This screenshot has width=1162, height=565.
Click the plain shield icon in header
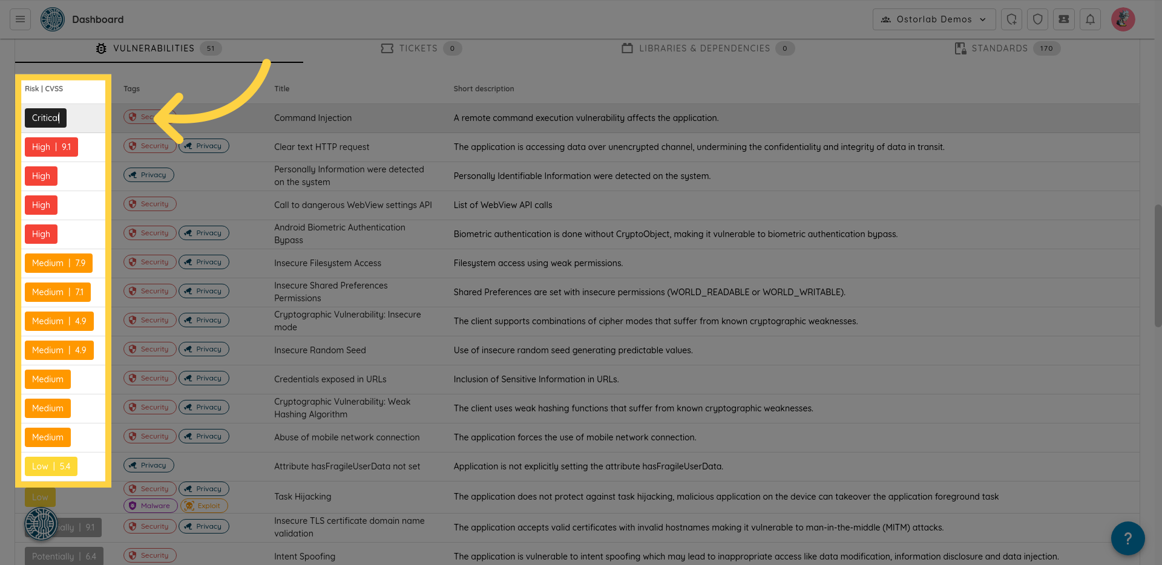coord(1037,19)
